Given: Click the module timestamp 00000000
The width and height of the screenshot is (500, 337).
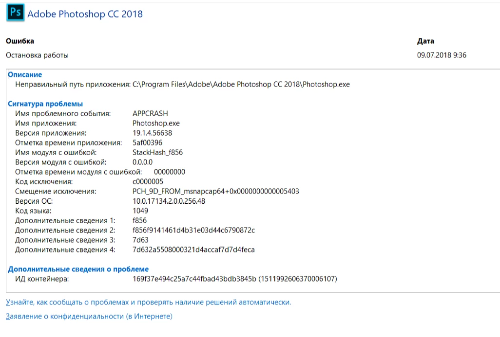Looking at the screenshot, I should pyautogui.click(x=169, y=172).
